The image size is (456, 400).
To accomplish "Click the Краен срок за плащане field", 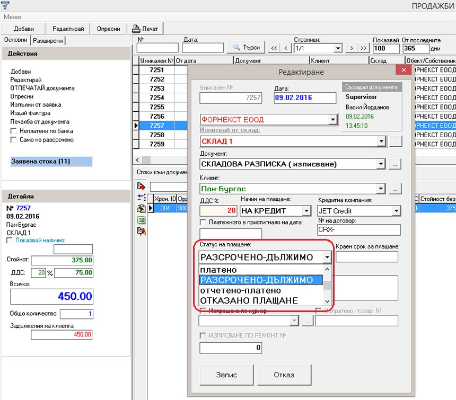I will point(367,257).
